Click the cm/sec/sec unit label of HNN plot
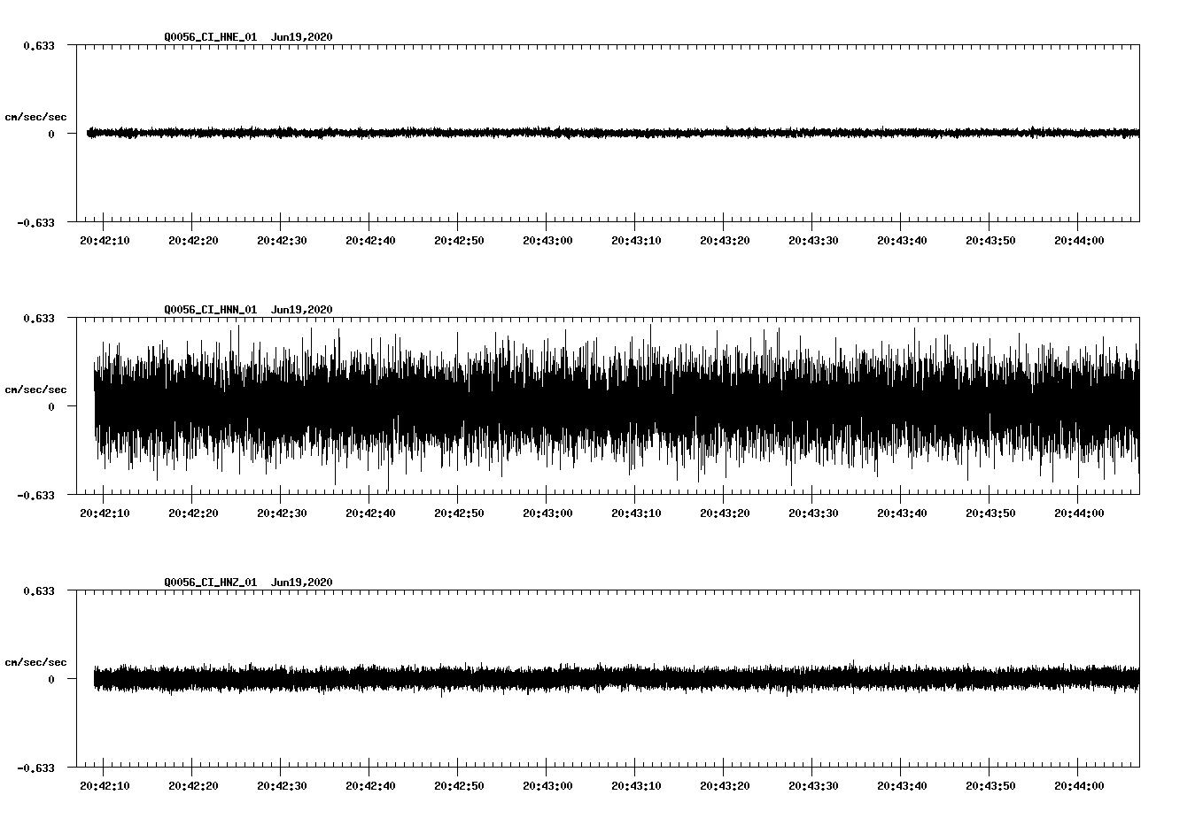This screenshot has width=1203, height=818. click(x=35, y=390)
